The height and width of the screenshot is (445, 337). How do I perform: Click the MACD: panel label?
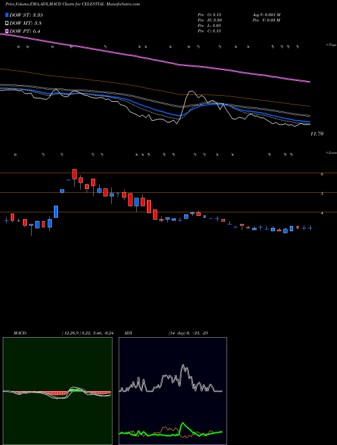20,333
